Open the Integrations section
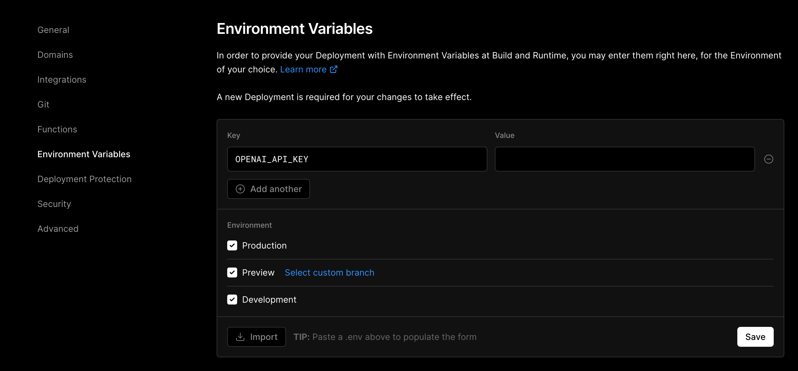798x371 pixels. [x=62, y=80]
